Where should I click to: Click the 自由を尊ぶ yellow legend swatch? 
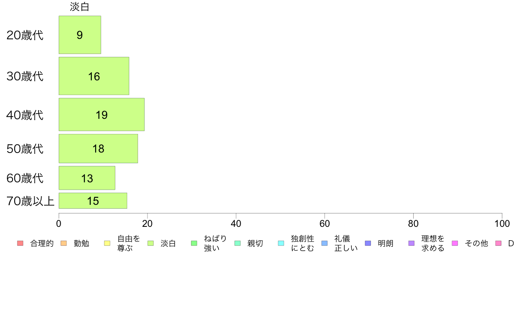click(107, 243)
